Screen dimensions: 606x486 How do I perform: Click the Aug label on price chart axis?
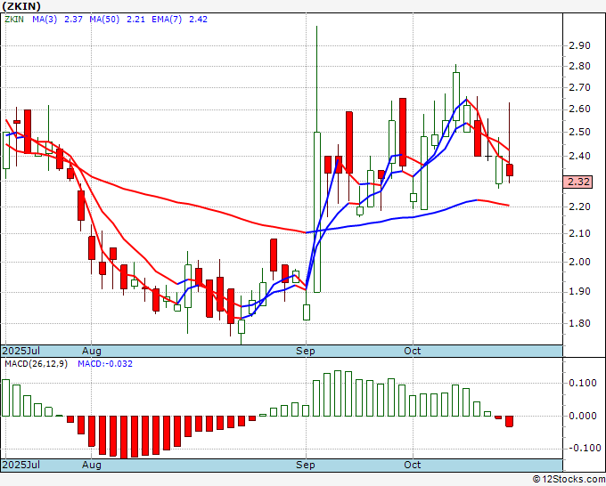click(x=92, y=351)
